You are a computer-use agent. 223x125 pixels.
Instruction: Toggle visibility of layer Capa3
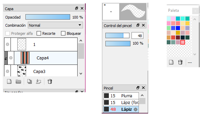(x=7, y=71)
